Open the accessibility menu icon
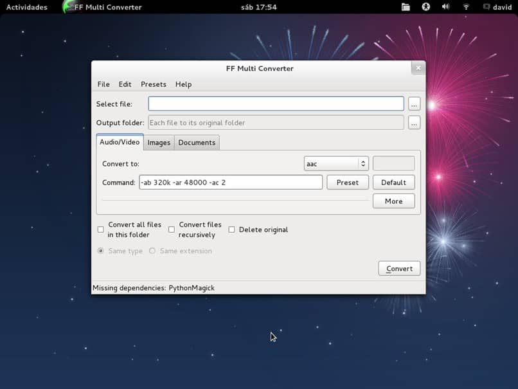 tap(426, 6)
